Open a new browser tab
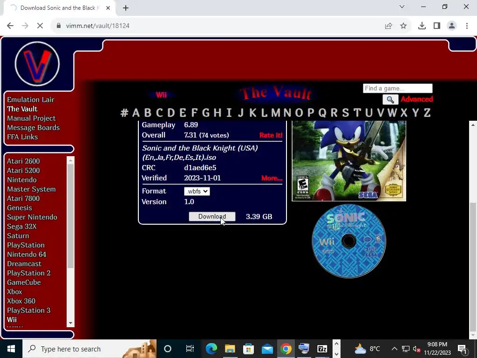 click(126, 8)
